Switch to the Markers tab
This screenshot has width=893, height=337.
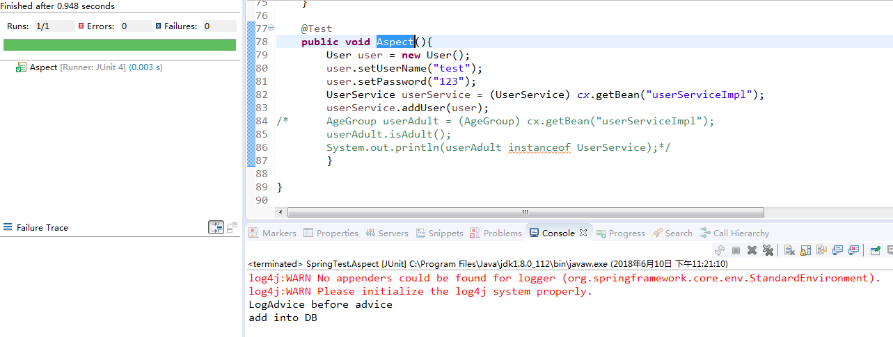click(272, 233)
